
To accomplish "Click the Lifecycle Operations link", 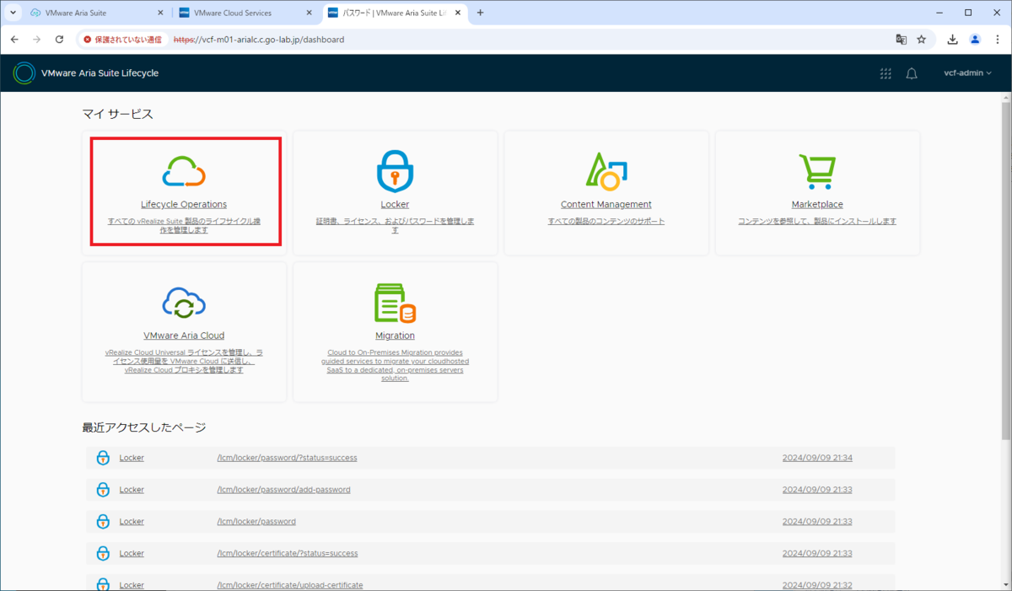I will (x=184, y=205).
